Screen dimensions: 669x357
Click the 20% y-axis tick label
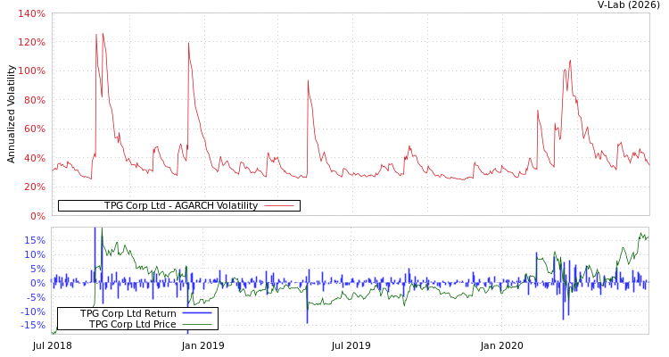(x=34, y=187)
